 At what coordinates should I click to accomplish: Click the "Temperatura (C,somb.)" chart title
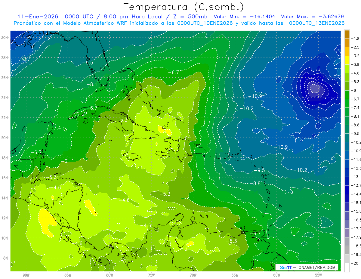coord(184,7)
